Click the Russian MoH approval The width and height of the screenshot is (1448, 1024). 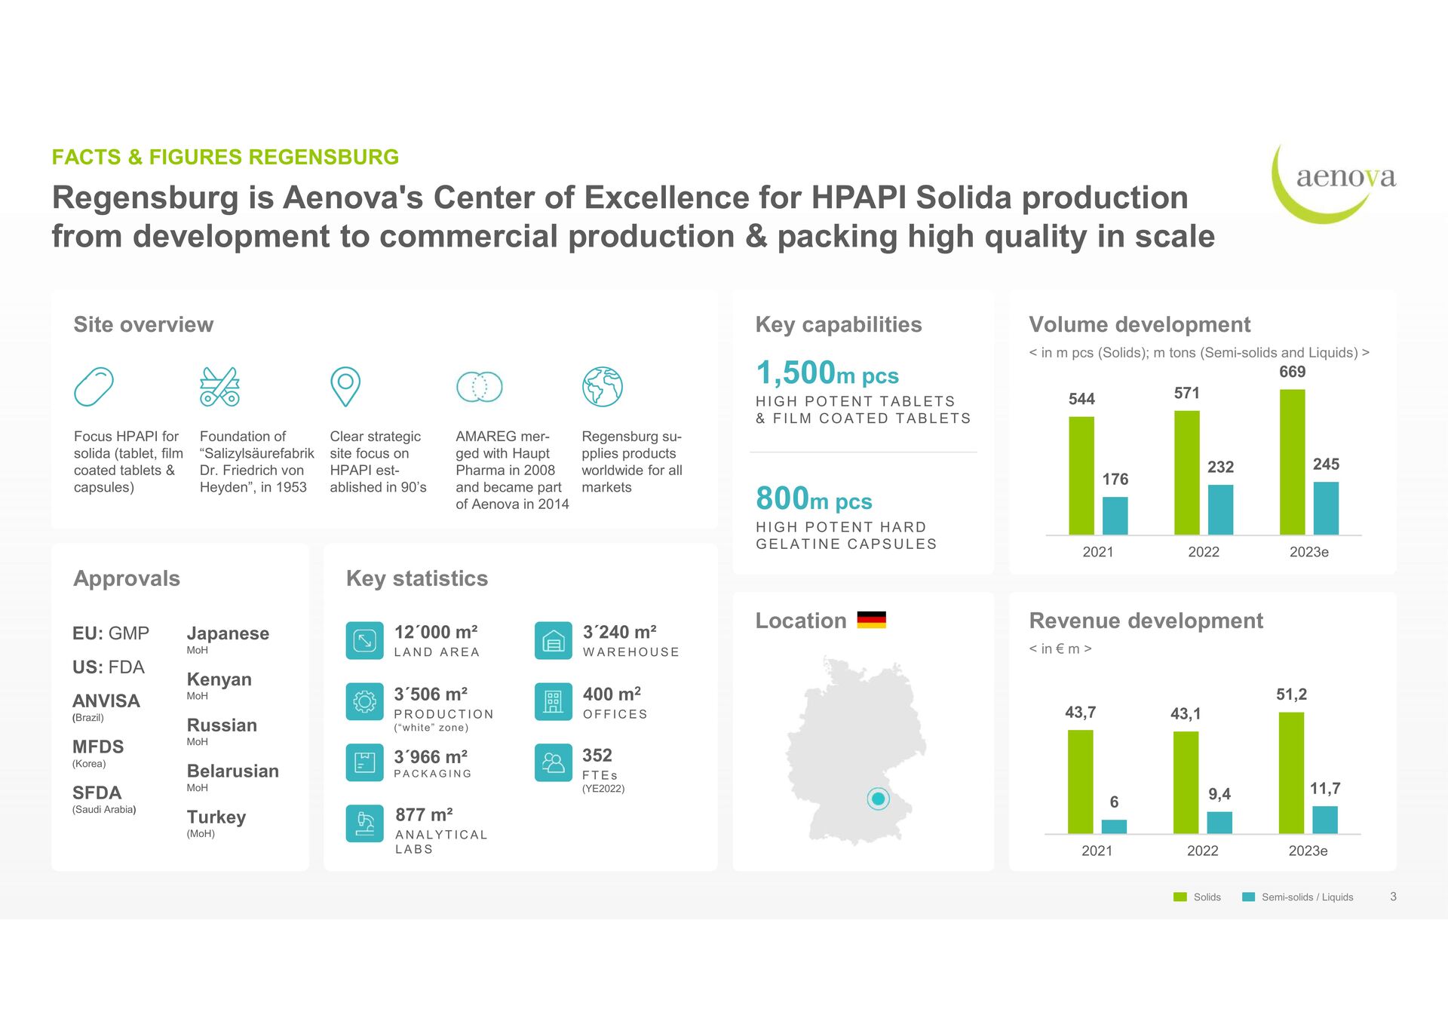tap(222, 731)
